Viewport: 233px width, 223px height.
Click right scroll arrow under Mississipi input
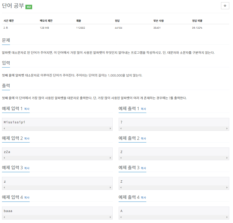(110, 128)
